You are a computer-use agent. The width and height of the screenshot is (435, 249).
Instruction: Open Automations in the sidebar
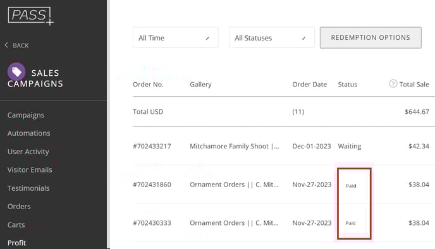29,133
